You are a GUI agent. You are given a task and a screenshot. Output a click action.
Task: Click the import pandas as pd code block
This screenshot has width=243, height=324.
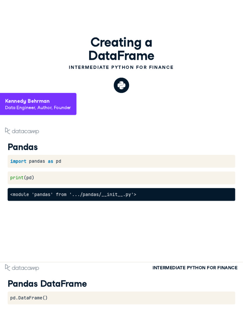(121, 161)
